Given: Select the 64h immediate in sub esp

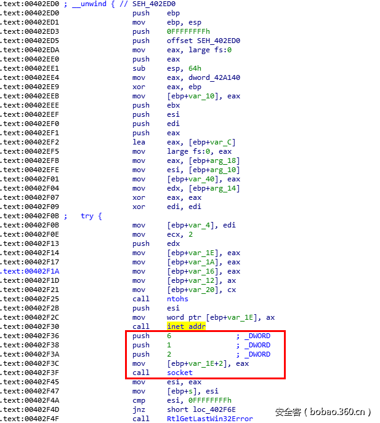Looking at the screenshot, I should click(x=195, y=68).
